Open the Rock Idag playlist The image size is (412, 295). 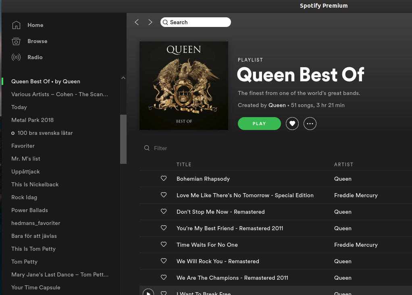[24, 197]
